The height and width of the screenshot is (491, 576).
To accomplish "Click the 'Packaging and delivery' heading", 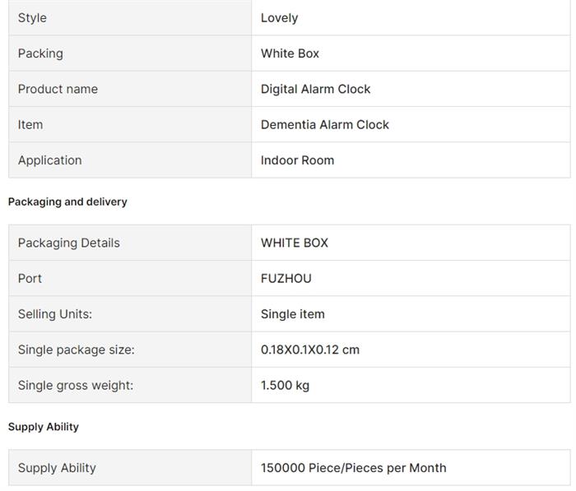I will point(67,201).
